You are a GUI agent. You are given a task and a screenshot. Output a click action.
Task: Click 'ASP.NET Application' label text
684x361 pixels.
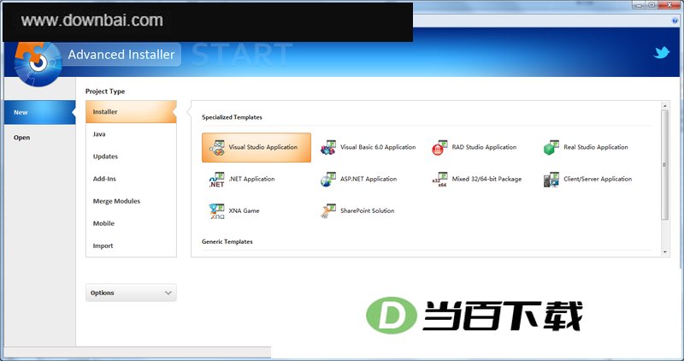(369, 179)
